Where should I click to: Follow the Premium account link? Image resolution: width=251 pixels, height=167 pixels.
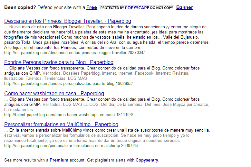[59, 160]
